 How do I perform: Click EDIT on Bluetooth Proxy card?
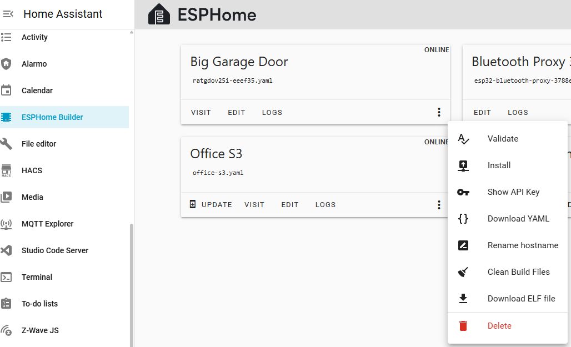482,113
